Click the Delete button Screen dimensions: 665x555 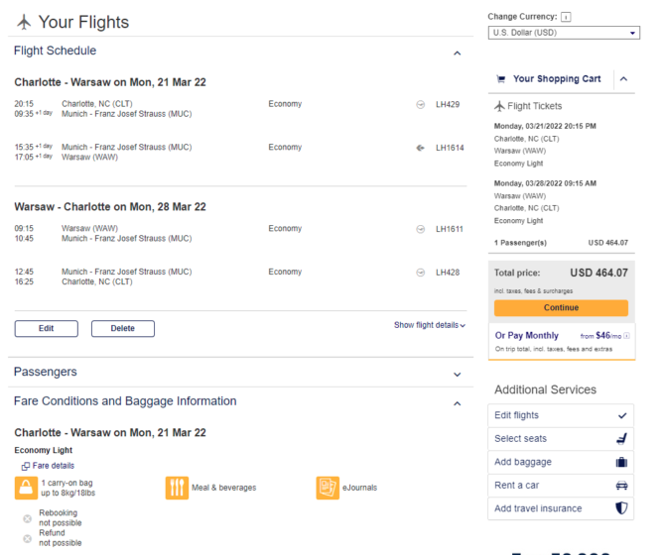coord(123,328)
